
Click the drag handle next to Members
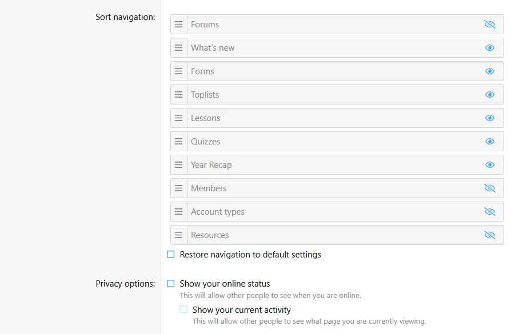click(x=178, y=188)
